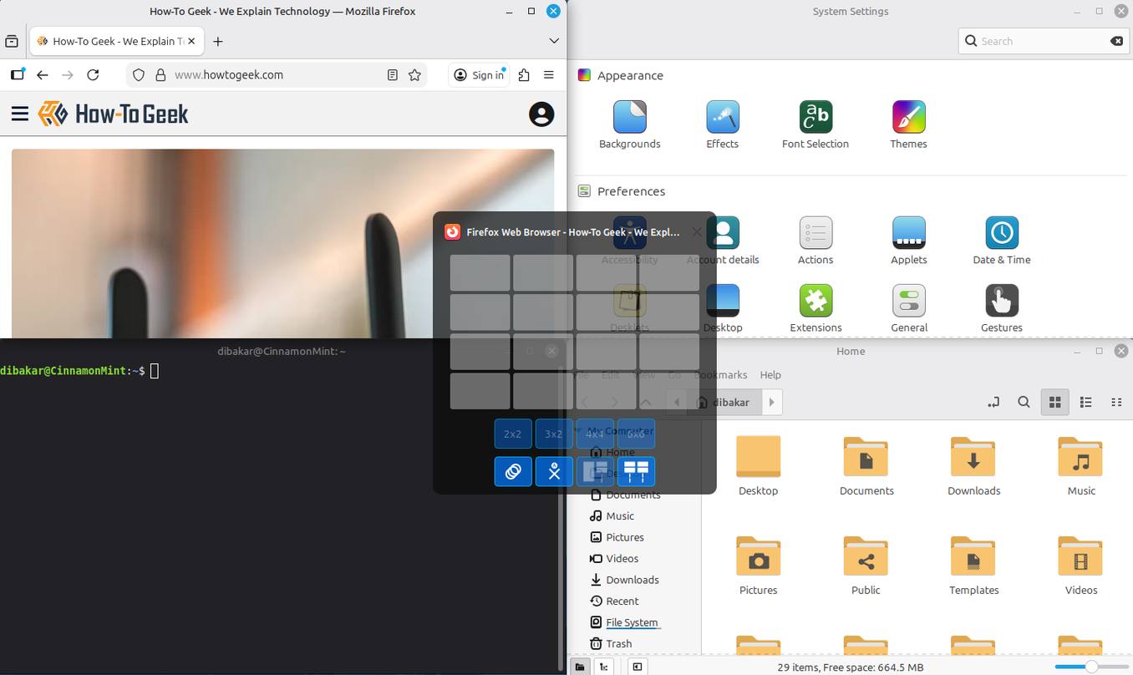Screen dimensions: 1133x675
Task: Switch file manager to compact view
Action: tap(1116, 402)
